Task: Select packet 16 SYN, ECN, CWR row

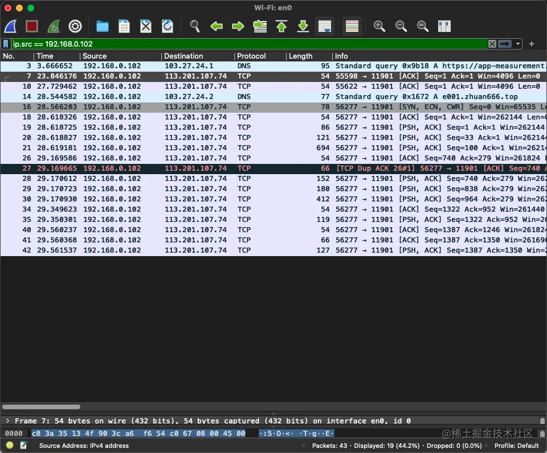Action: (273, 107)
